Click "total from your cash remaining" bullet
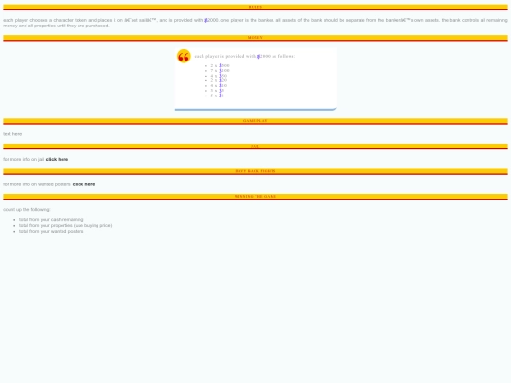This screenshot has width=511, height=383. click(51, 219)
